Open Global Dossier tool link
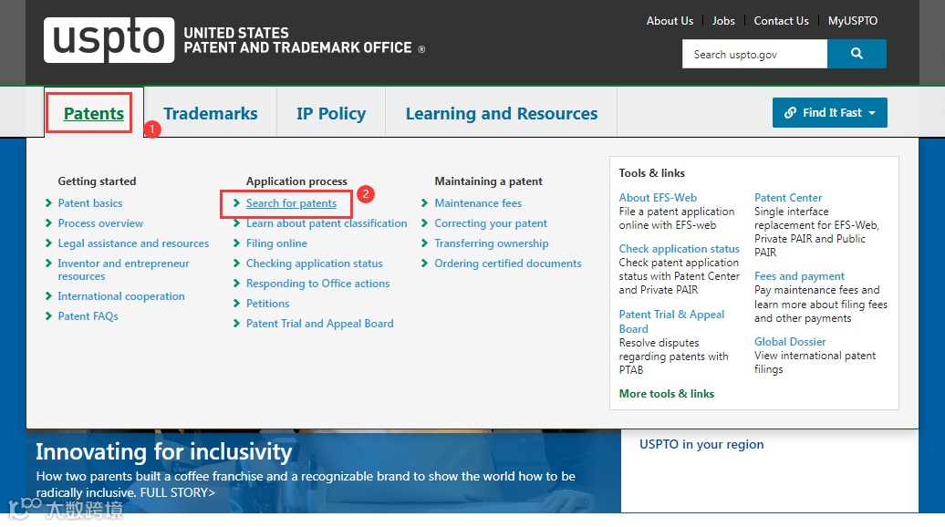The height and width of the screenshot is (527, 945). [790, 342]
